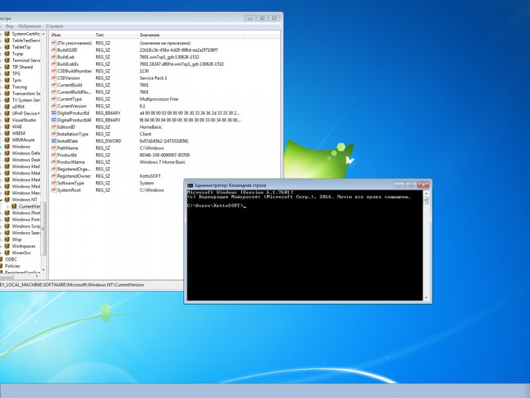Click the EditionID string value icon
530x398 pixels.
(x=54, y=127)
